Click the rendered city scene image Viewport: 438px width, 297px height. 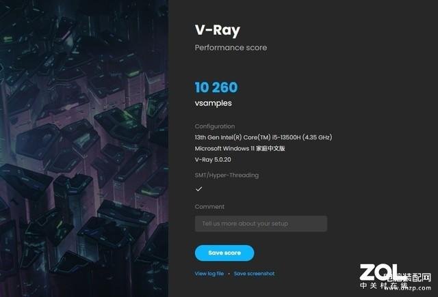[x=84, y=149]
